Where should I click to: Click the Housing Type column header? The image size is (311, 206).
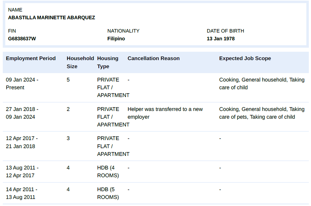107,62
